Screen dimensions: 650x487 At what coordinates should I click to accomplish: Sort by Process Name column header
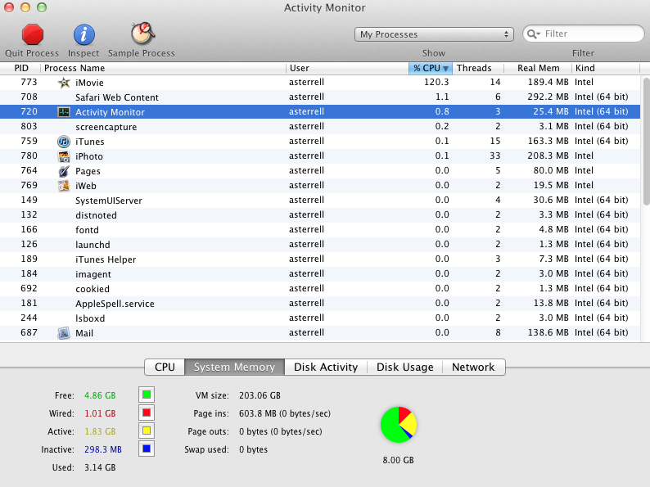(163, 68)
